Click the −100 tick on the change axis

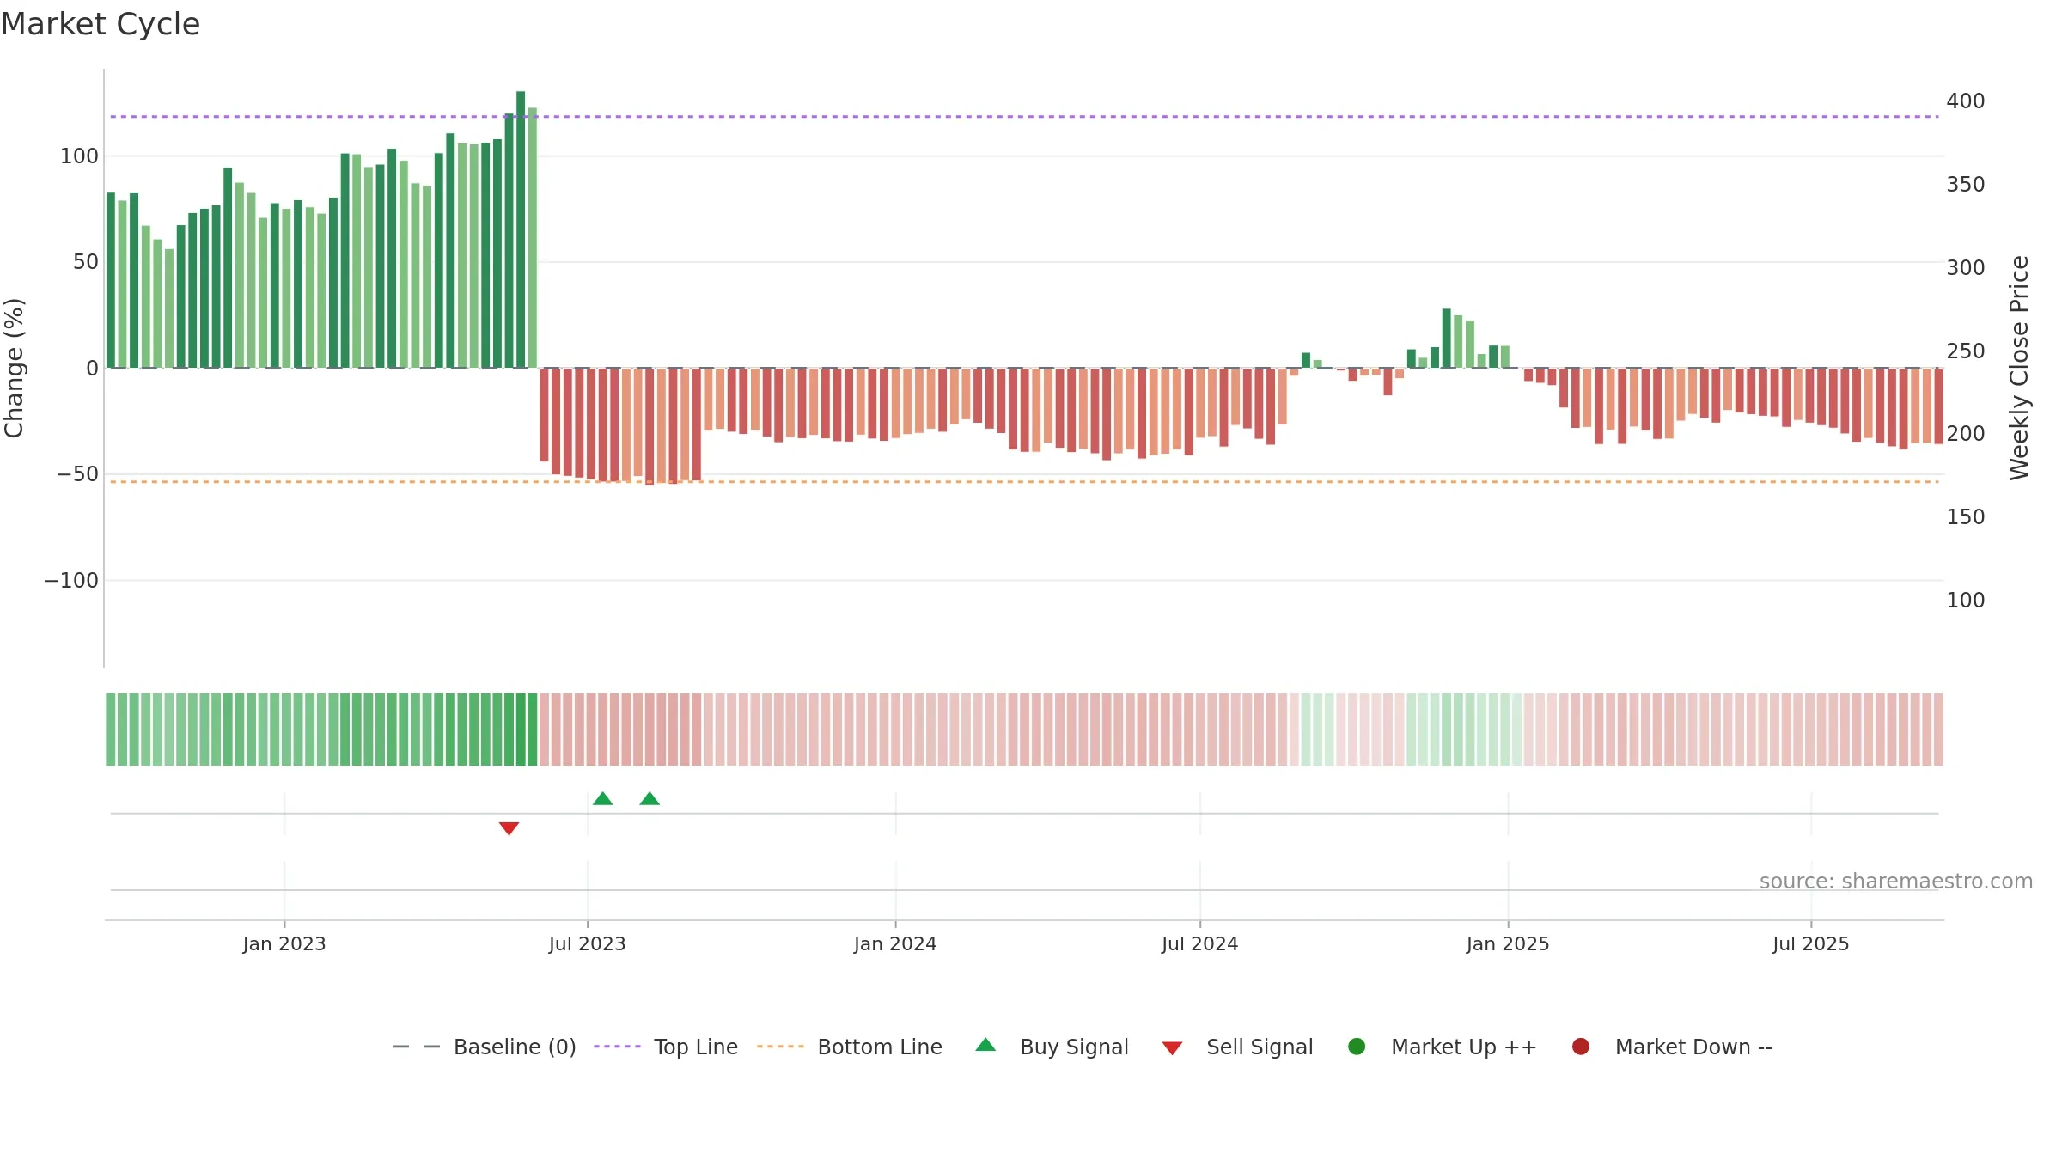tap(71, 581)
